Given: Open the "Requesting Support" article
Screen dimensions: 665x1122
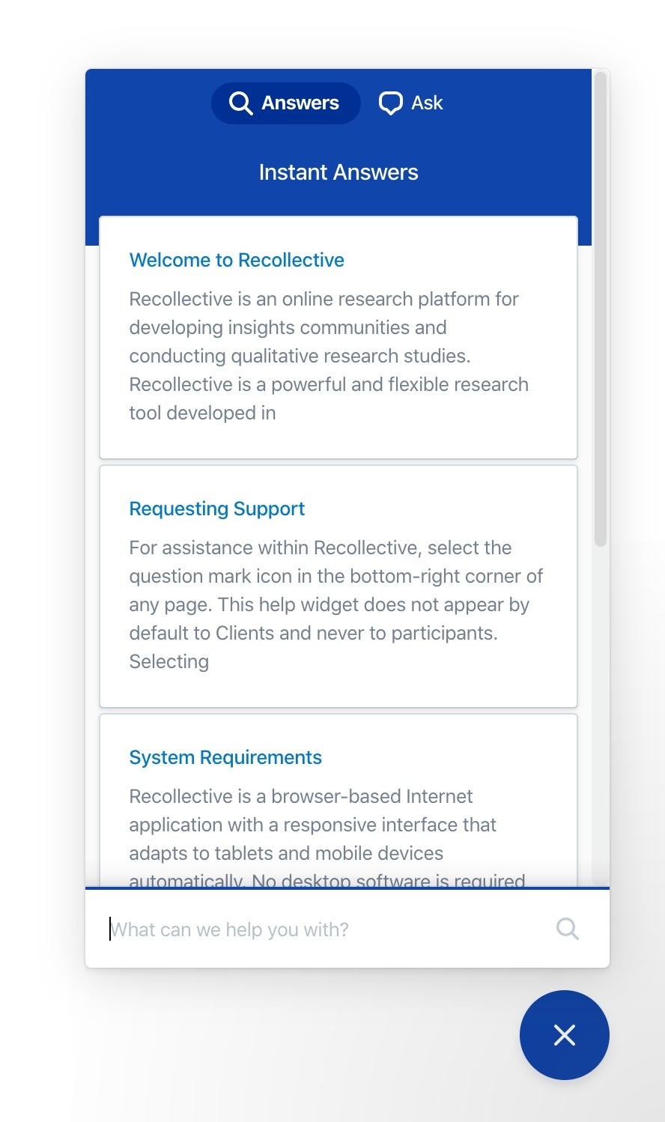Looking at the screenshot, I should pos(216,509).
